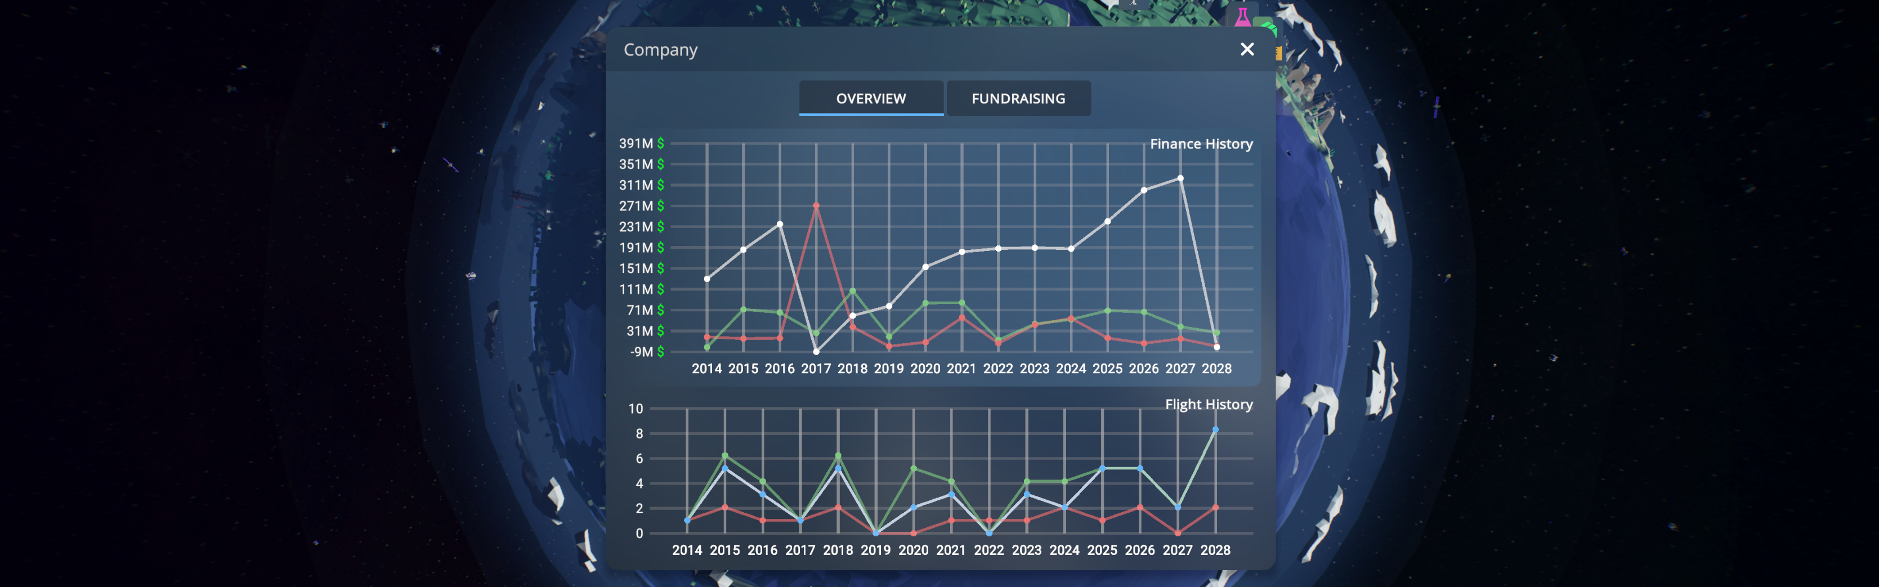Click the orange ruler icon beside the dialog
1879x587 pixels.
coord(1278,53)
